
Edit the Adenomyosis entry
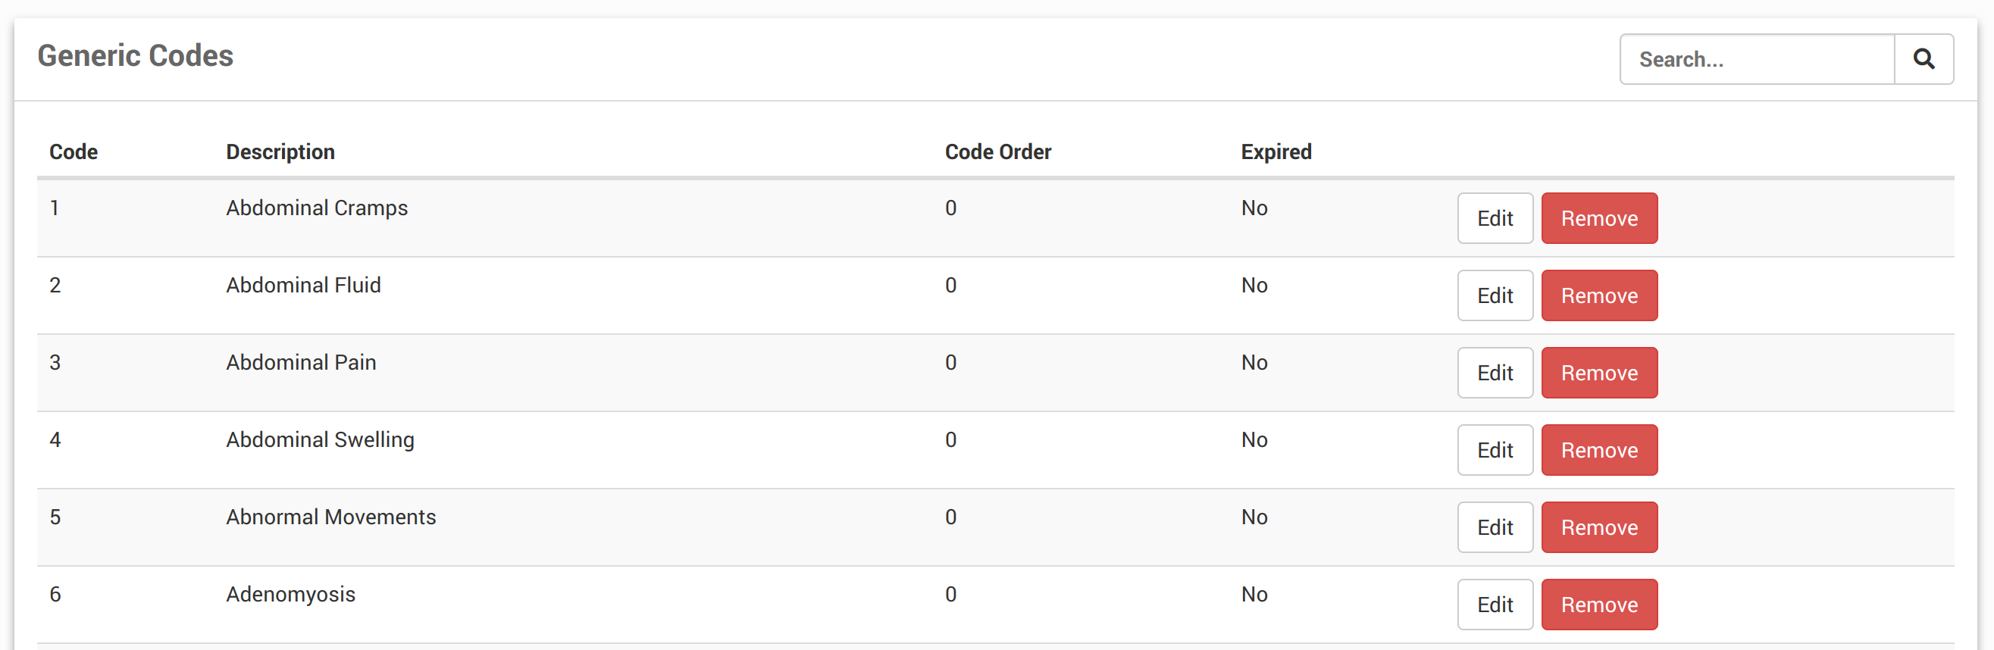click(x=1494, y=605)
